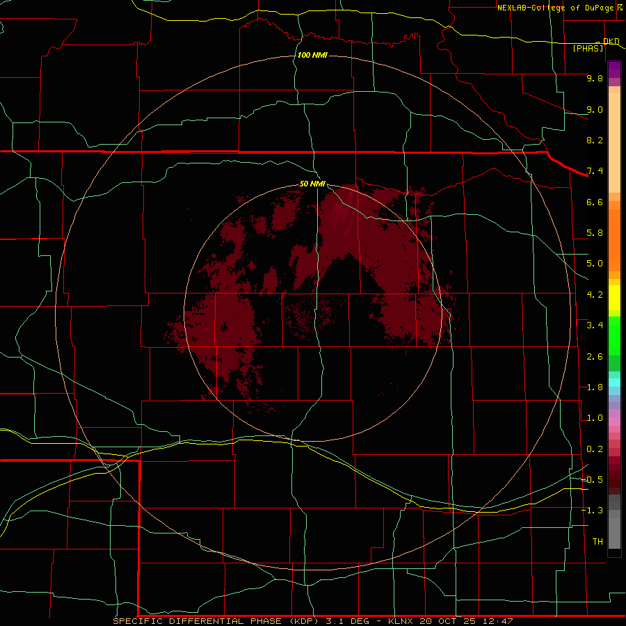Click the bright green band of the color bar
626x626 pixels.
tap(614, 335)
